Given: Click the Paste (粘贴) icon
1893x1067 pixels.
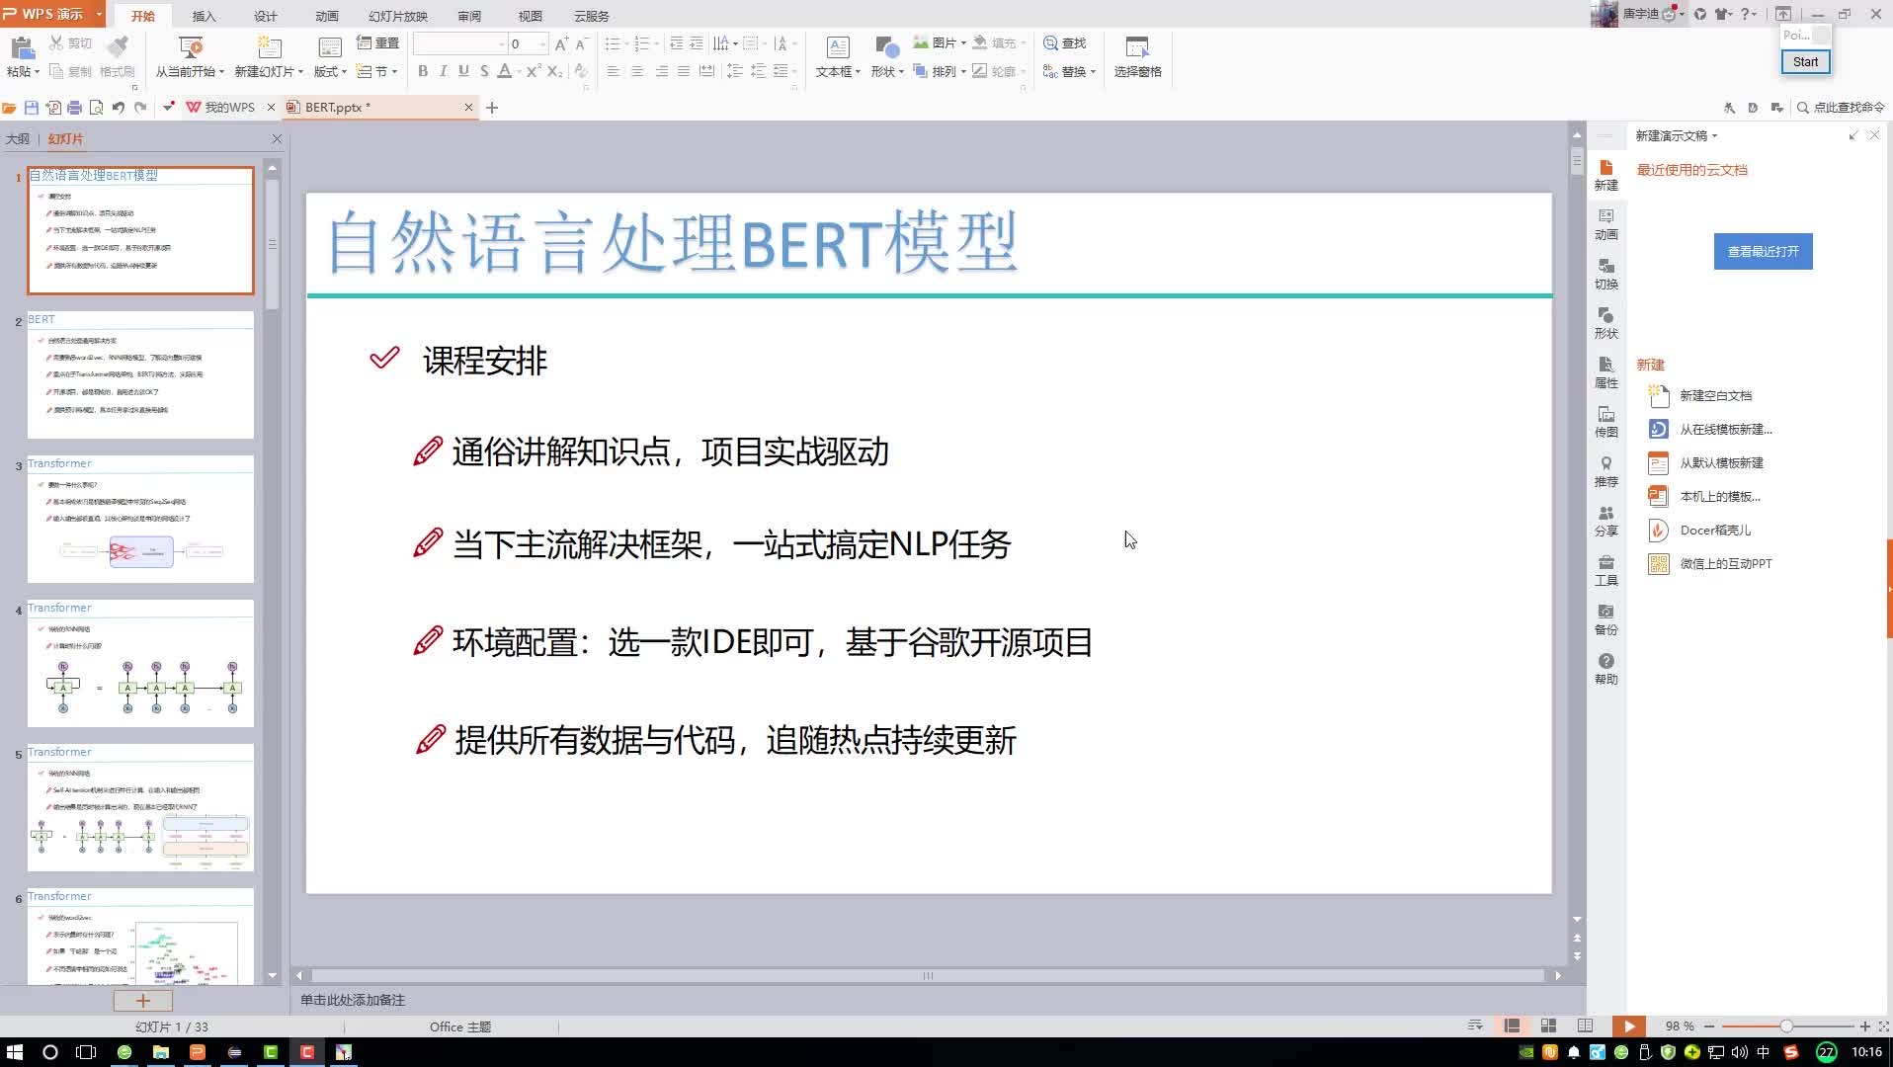Looking at the screenshot, I should pyautogui.click(x=22, y=47).
